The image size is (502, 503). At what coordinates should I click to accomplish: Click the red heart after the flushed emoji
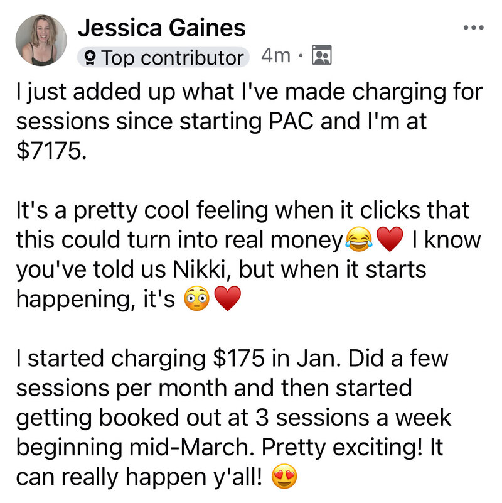[x=227, y=298]
